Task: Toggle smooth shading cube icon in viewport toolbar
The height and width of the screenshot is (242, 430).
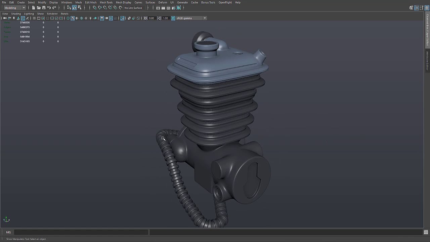Action: (x=72, y=18)
